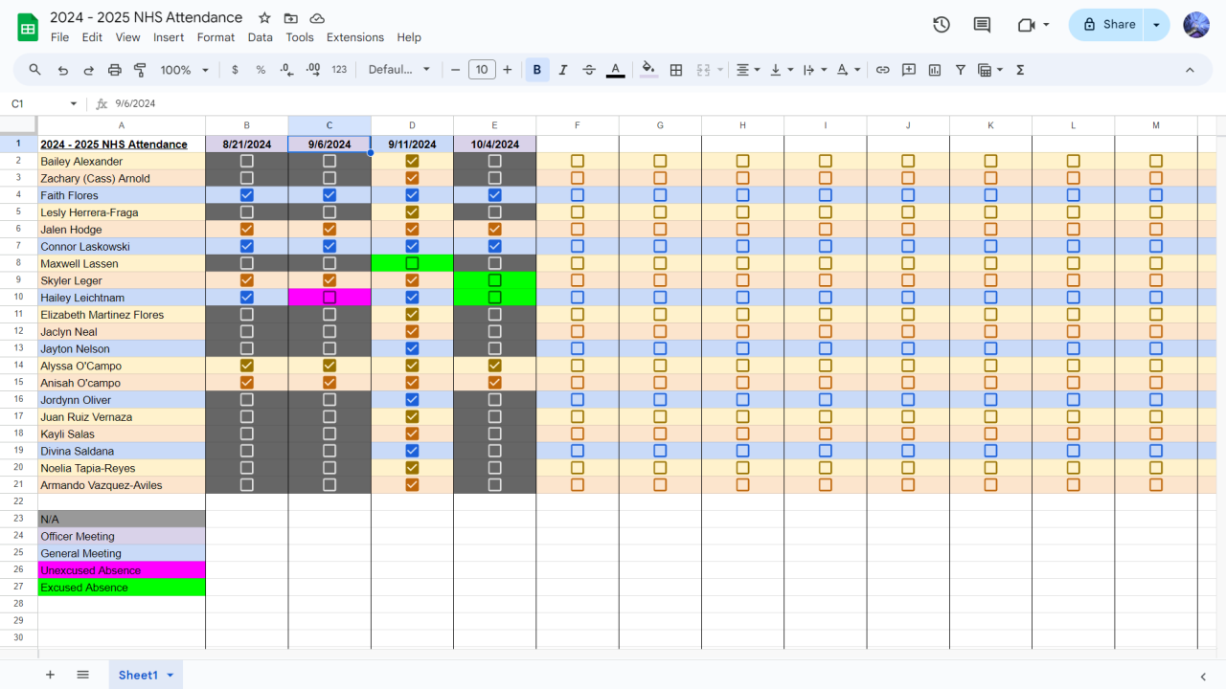1226x689 pixels.
Task: Open the borders tool
Action: click(x=676, y=70)
